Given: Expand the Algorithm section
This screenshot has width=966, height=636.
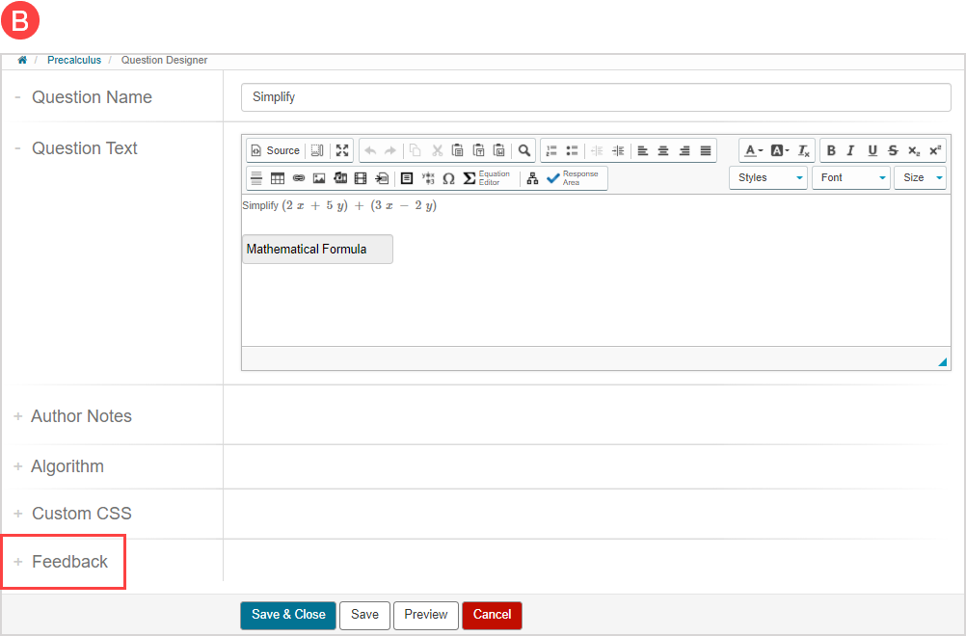Looking at the screenshot, I should point(67,466).
